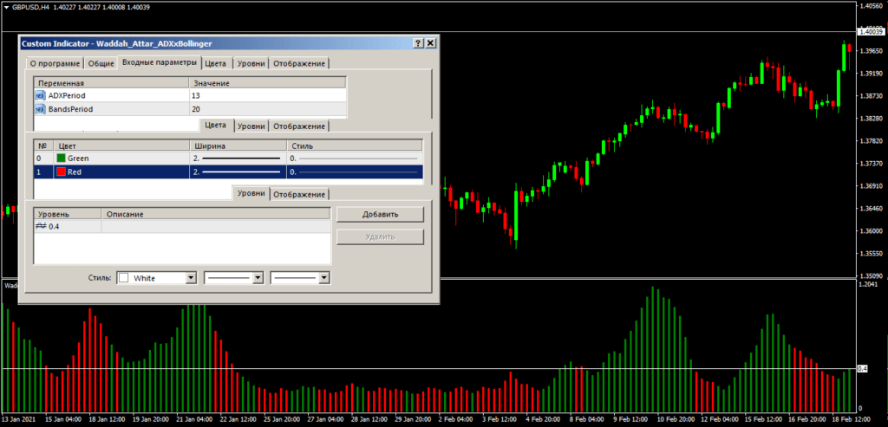Click the chart menu triangle next to GBPUSD,H4
Image resolution: width=888 pixels, height=427 pixels.
point(6,7)
